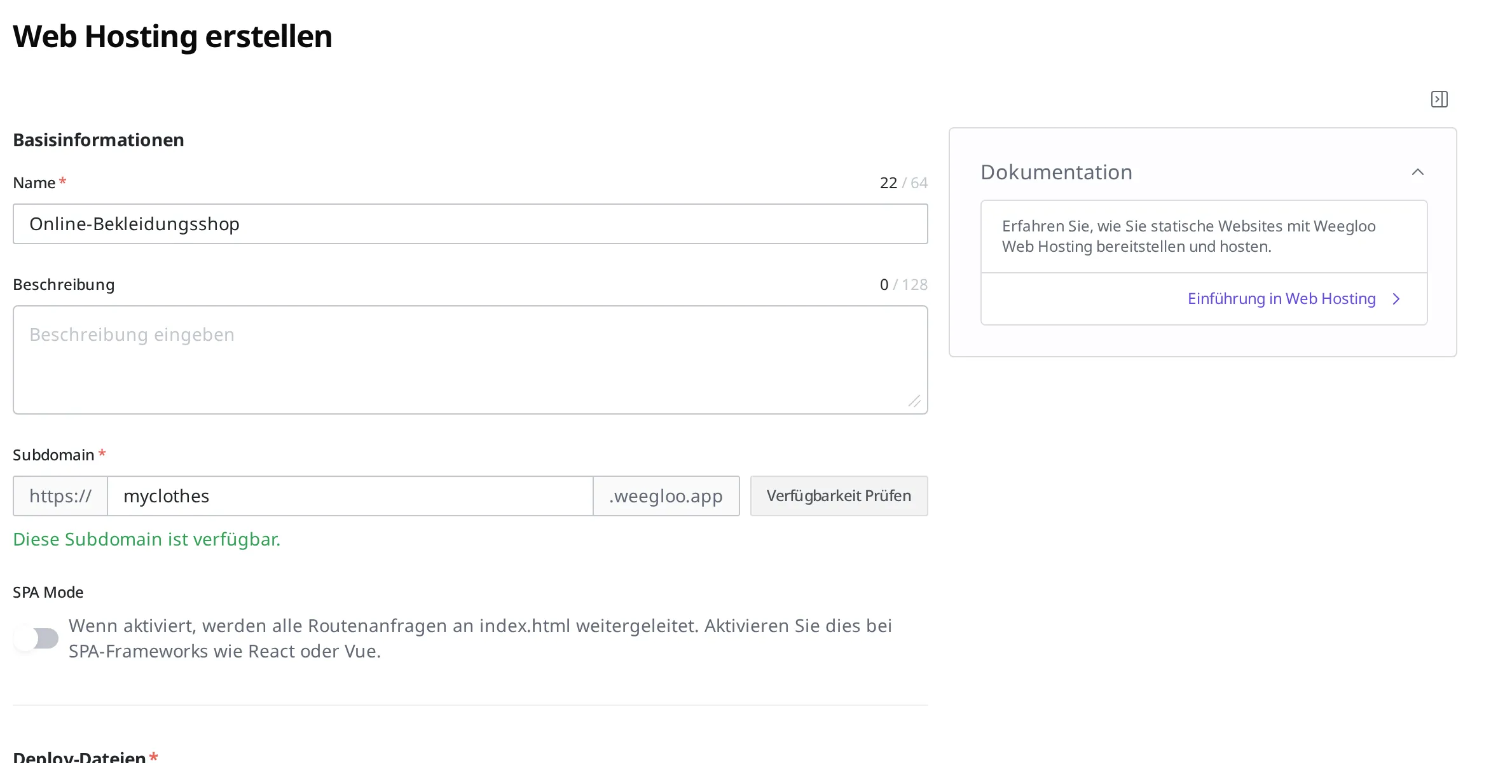
Task: Click the Name character counter 22 / 64
Action: (904, 183)
